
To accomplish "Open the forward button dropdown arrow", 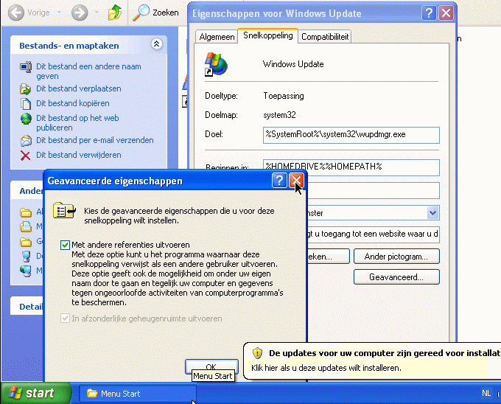I will tap(97, 13).
